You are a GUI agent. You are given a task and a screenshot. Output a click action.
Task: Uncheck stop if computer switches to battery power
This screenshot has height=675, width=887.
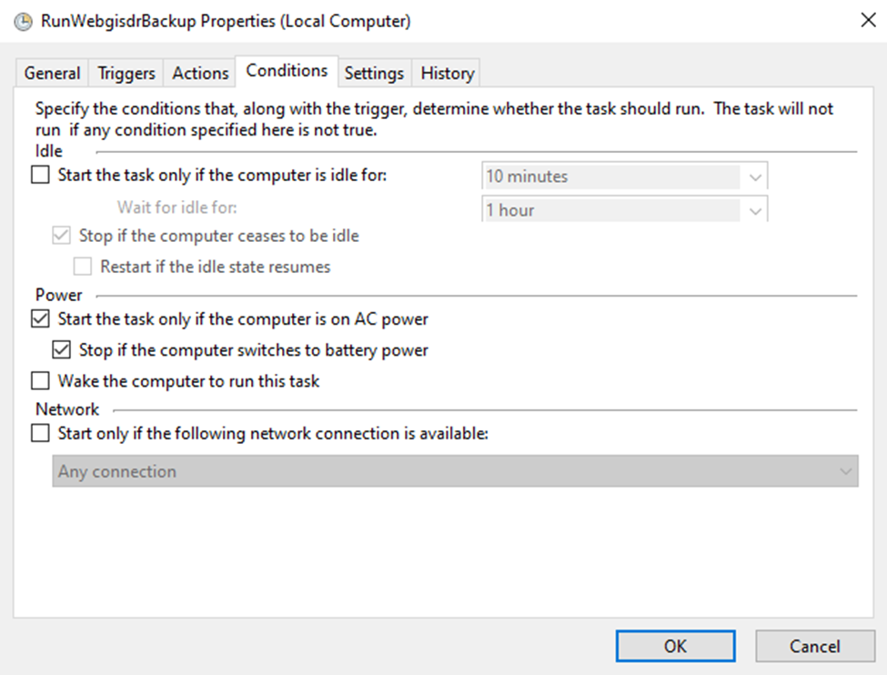61,349
